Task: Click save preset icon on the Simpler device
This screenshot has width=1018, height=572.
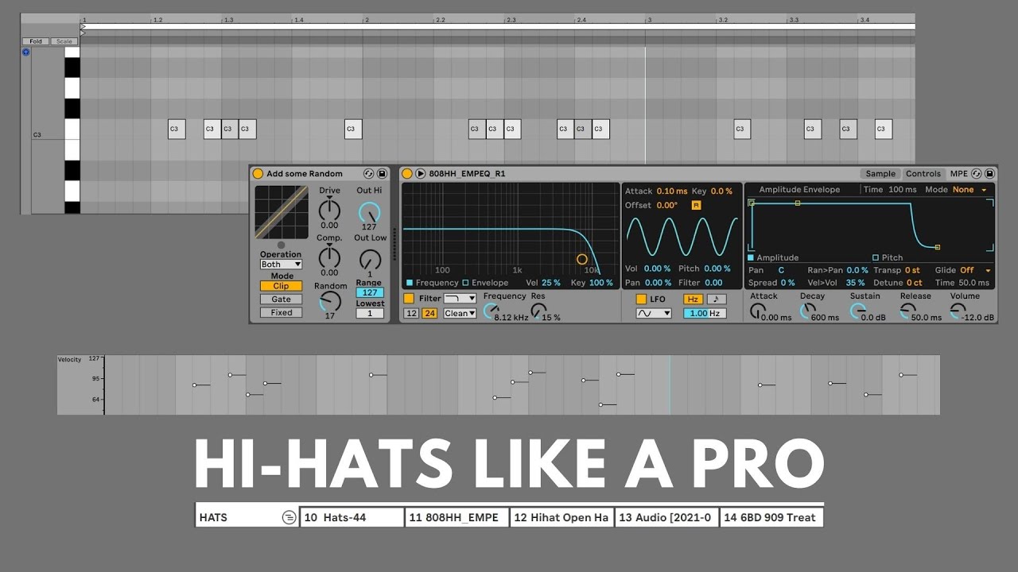Action: click(989, 174)
